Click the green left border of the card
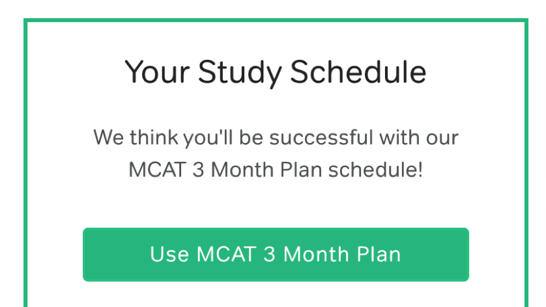Viewport: 546px width, 307px height. coord(25,163)
